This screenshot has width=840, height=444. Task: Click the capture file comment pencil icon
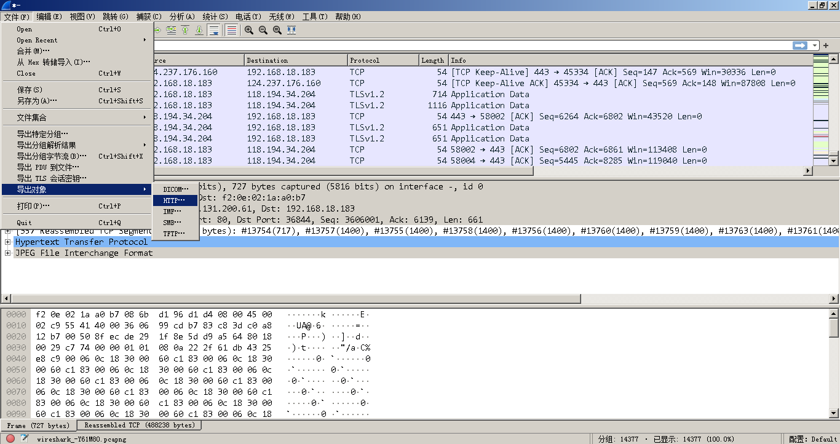(25, 438)
